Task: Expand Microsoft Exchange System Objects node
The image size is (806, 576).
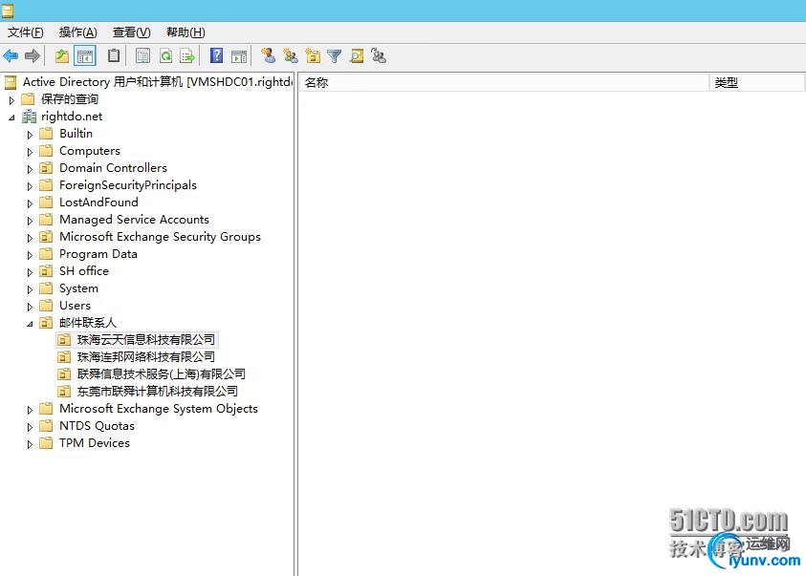Action: [x=30, y=410]
